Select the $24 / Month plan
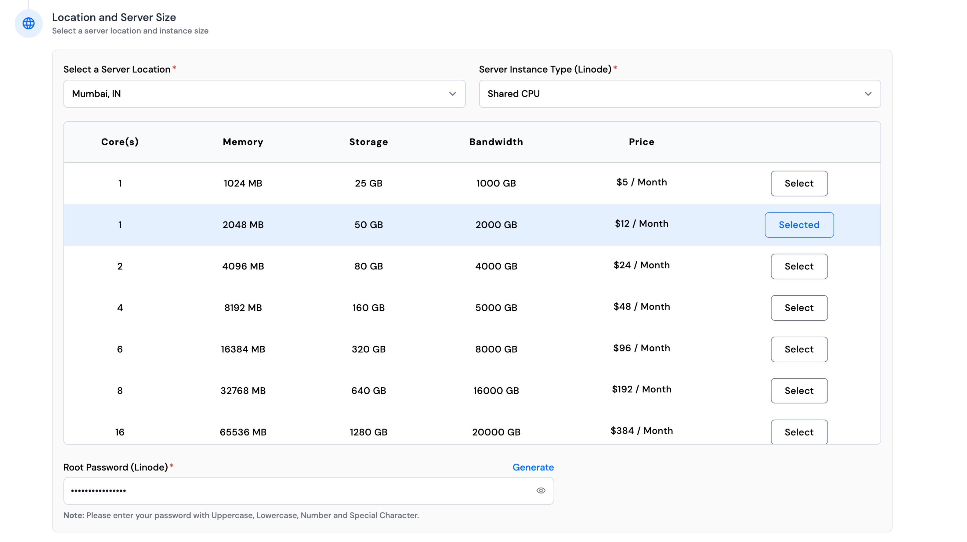 point(799,266)
